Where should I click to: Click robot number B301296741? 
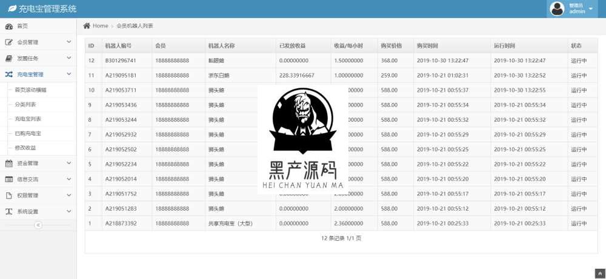tap(121, 61)
